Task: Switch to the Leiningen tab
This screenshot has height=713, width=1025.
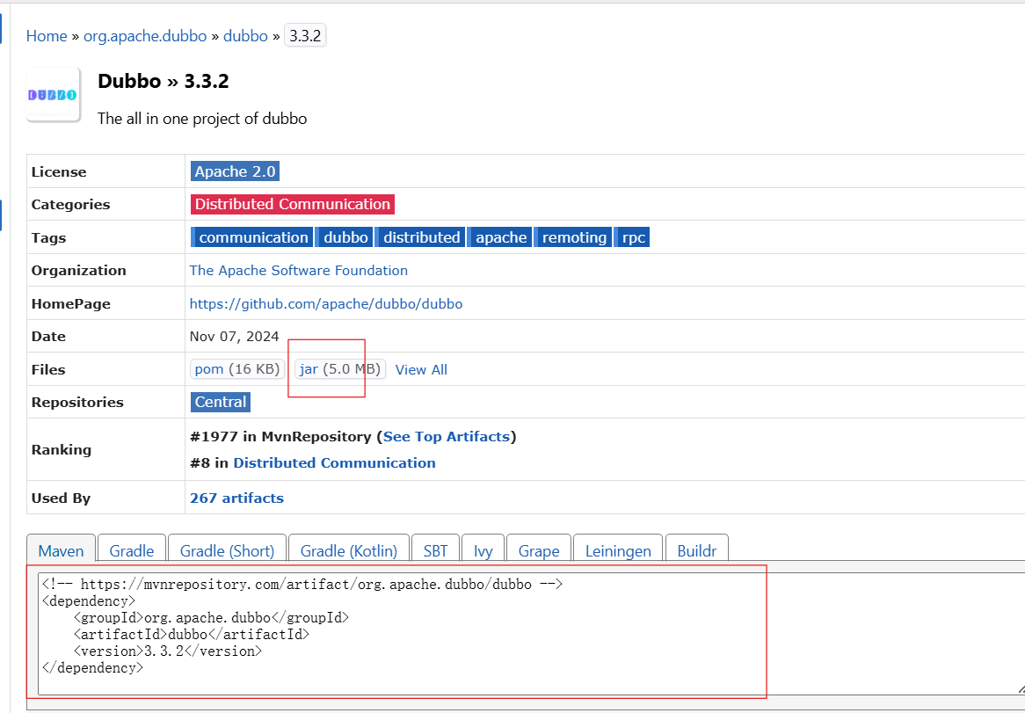Action: [618, 550]
